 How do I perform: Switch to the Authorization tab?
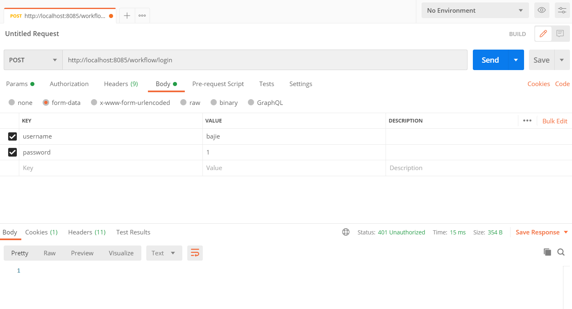(x=69, y=84)
